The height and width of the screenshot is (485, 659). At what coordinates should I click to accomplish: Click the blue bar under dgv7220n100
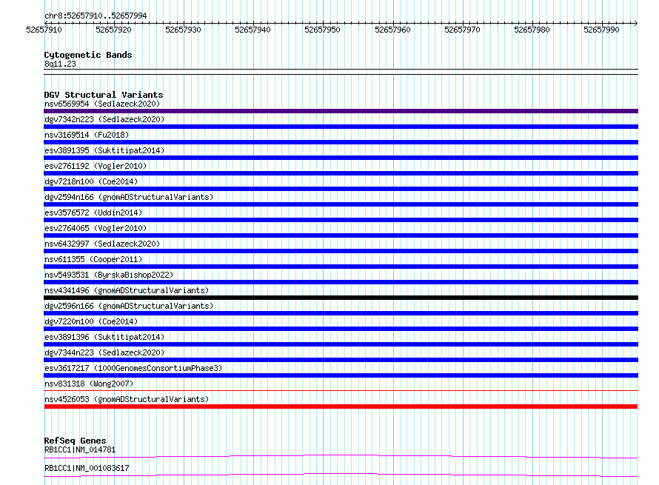341,329
